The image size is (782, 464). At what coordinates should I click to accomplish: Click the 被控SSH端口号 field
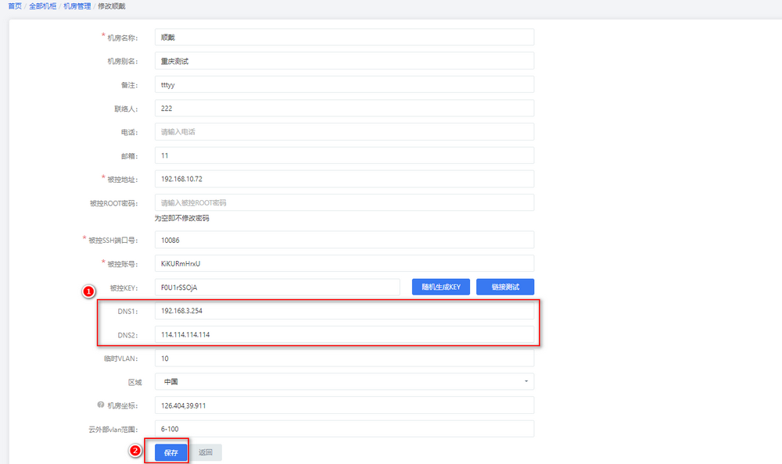344,240
